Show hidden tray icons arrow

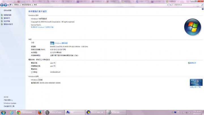click(180, 112)
